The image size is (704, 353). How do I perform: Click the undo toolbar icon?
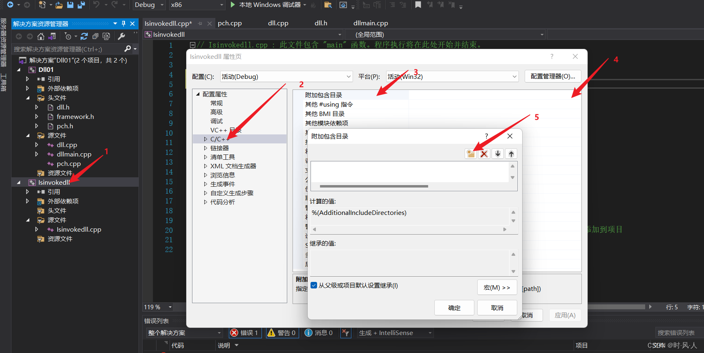[96, 4]
